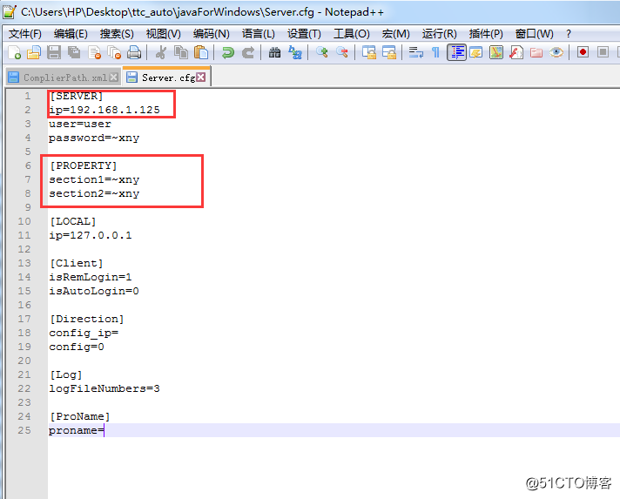
Task: Open the 设置(T) menu
Action: [304, 34]
